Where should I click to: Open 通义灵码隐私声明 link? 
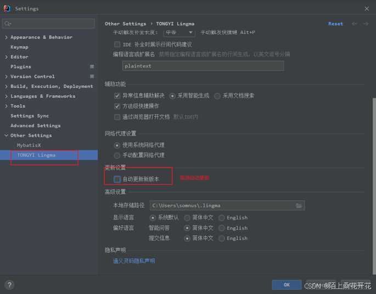coord(134,261)
